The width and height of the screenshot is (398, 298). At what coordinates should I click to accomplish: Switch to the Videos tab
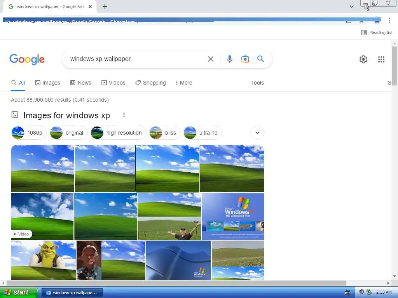[113, 83]
